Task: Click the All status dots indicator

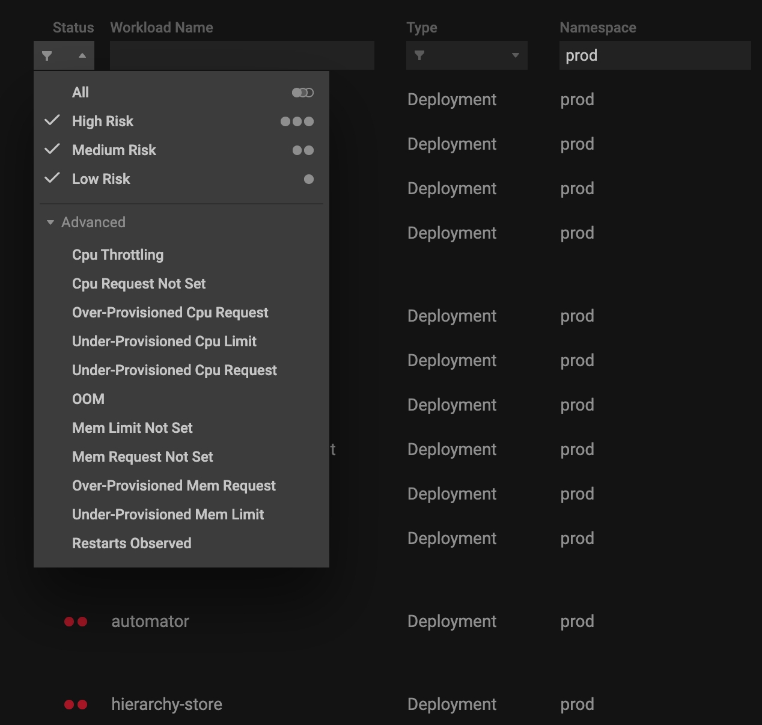Action: pyautogui.click(x=302, y=93)
